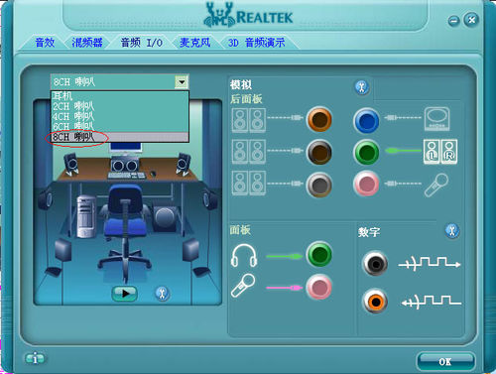Click center speaker on the desk illustration
Image resolution: width=496 pixels, height=374 pixels.
(x=124, y=165)
